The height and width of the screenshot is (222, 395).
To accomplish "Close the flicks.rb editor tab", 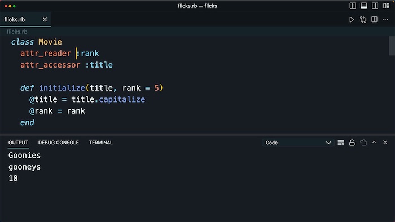I will [45, 19].
